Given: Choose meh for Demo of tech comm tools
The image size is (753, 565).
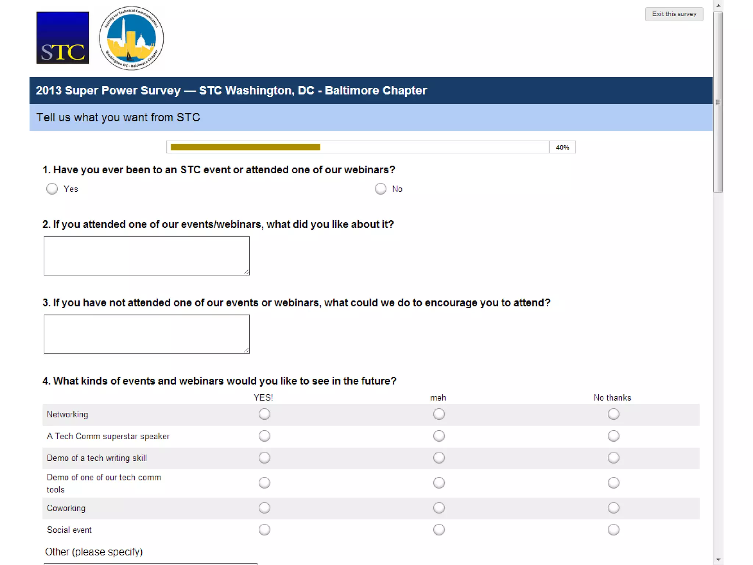Looking at the screenshot, I should (439, 483).
